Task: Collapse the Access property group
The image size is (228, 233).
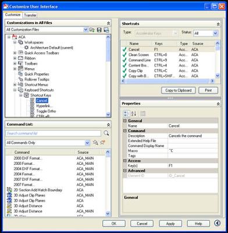Action: tap(125, 161)
